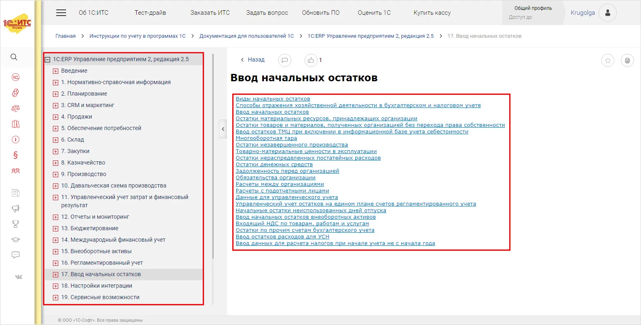This screenshot has width=641, height=325.
Task: Collapse the 1C:ERP root tree node
Action: [47, 60]
